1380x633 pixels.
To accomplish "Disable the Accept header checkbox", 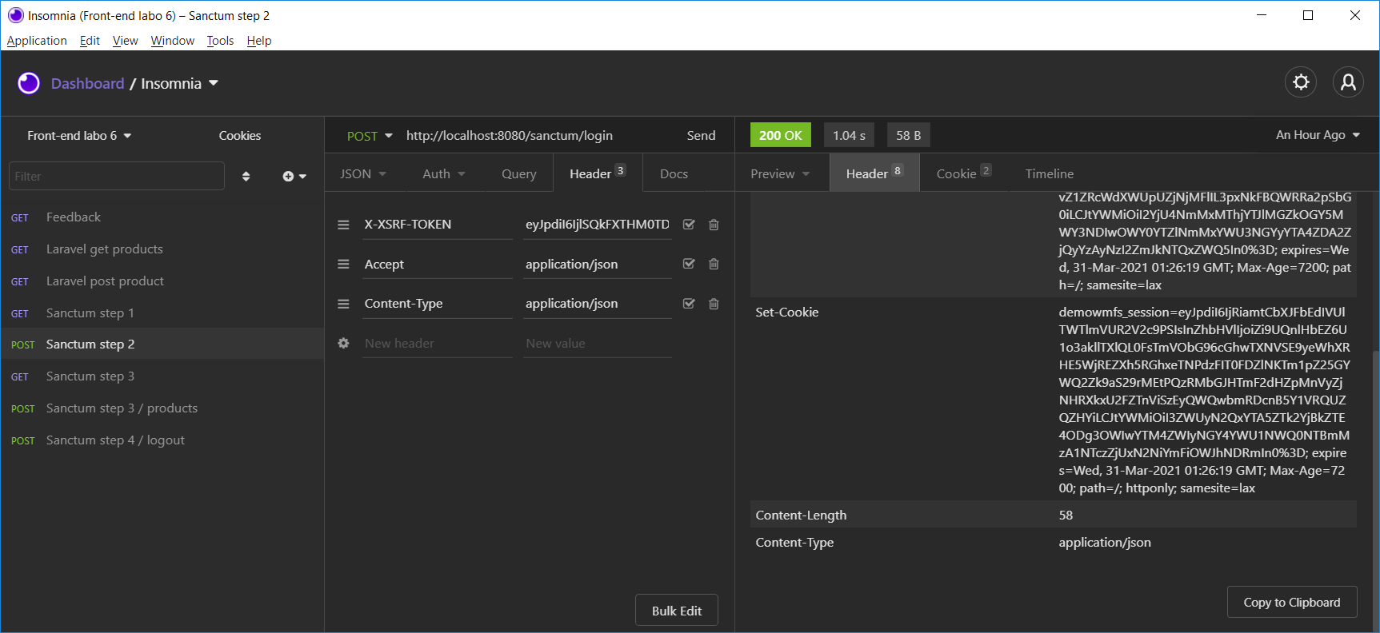I will [689, 264].
